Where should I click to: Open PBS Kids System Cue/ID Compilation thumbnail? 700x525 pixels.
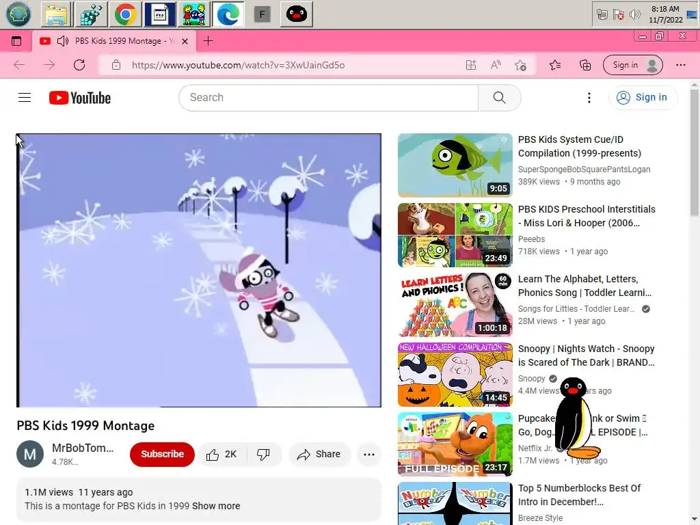pos(455,165)
